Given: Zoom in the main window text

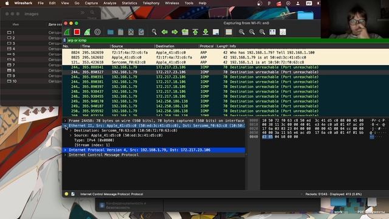Looking at the screenshot, I should pyautogui.click(x=241, y=32).
